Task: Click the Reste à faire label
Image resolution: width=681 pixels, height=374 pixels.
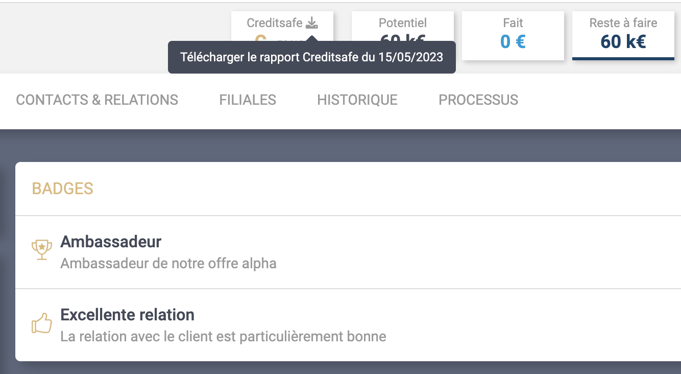Action: tap(623, 23)
